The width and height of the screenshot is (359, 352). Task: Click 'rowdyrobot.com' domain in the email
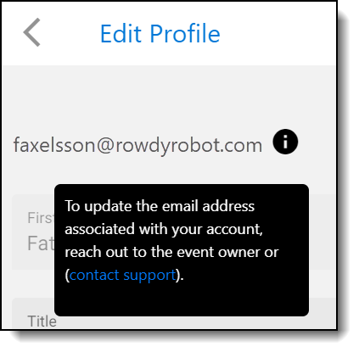188,145
